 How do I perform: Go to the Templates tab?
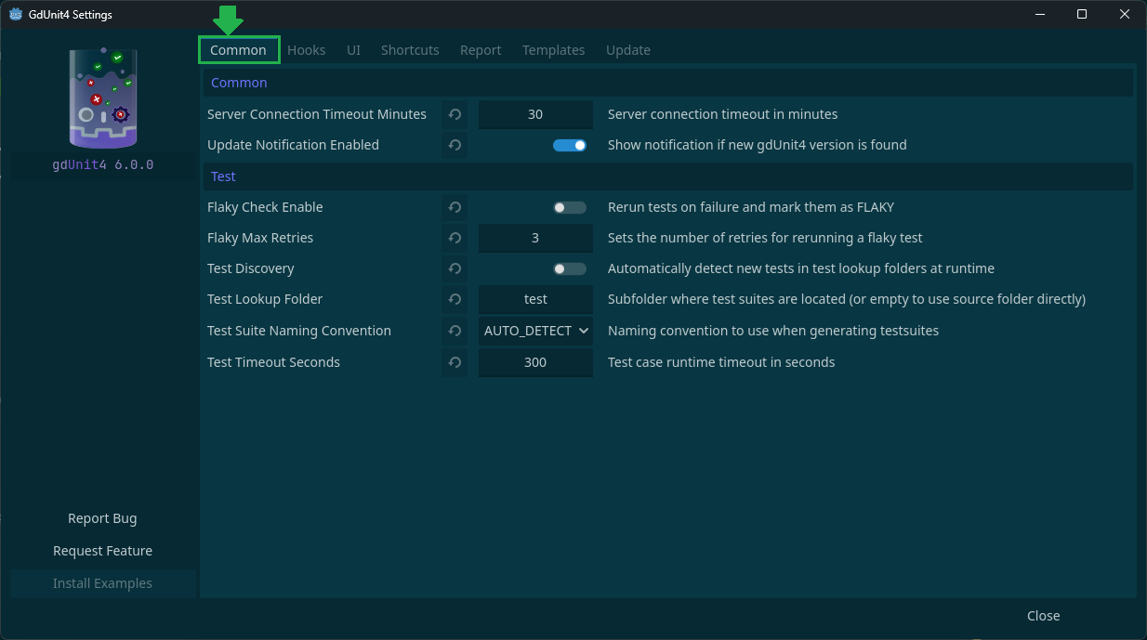[x=553, y=50]
